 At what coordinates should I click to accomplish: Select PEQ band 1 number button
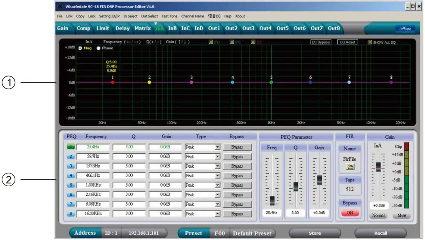(x=71, y=147)
